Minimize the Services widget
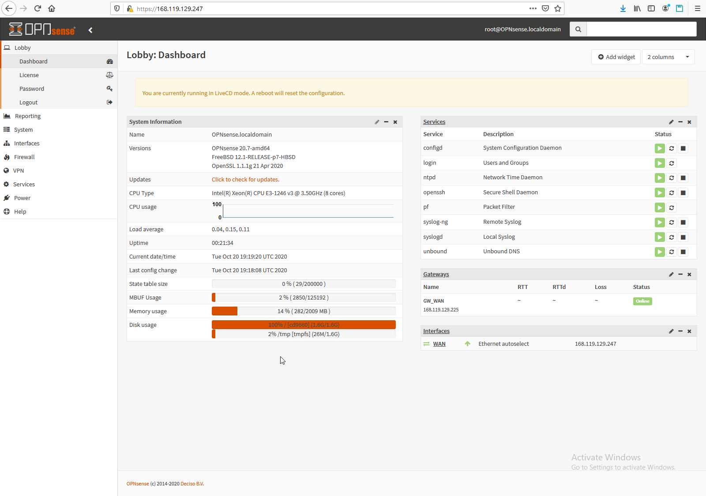The width and height of the screenshot is (706, 496). [680, 122]
